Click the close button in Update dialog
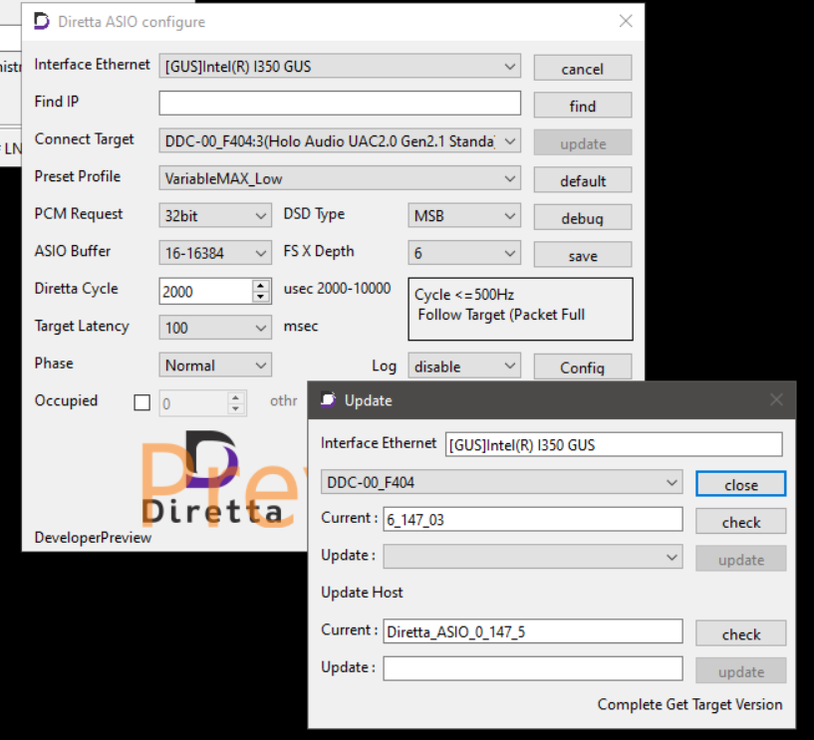Image resolution: width=814 pixels, height=740 pixels. pos(740,484)
